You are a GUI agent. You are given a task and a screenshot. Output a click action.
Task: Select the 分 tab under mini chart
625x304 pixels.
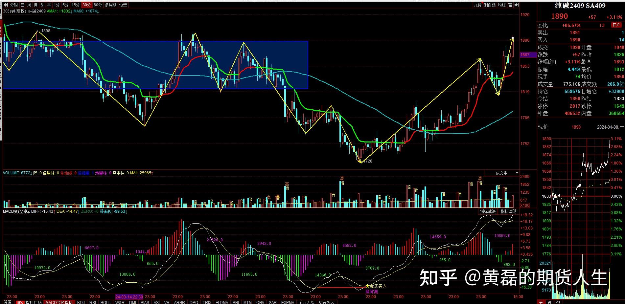point(541,302)
